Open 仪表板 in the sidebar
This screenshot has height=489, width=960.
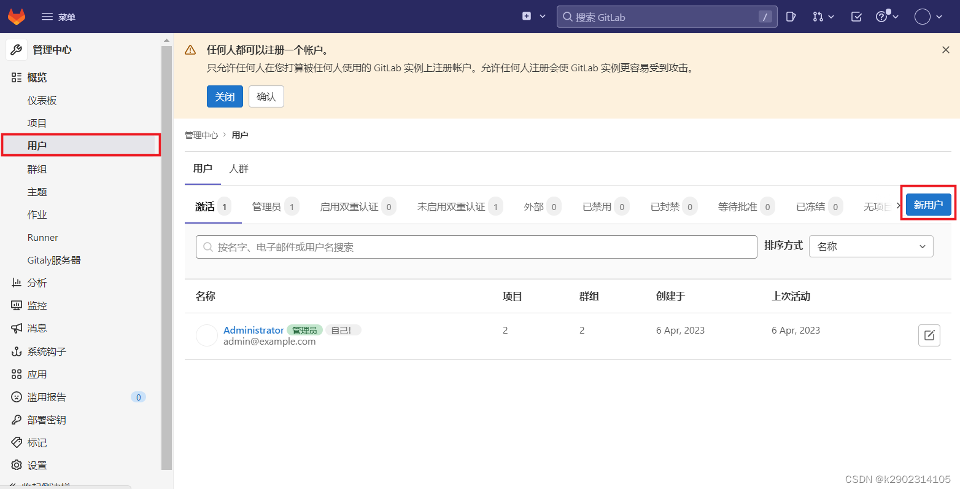tap(42, 100)
